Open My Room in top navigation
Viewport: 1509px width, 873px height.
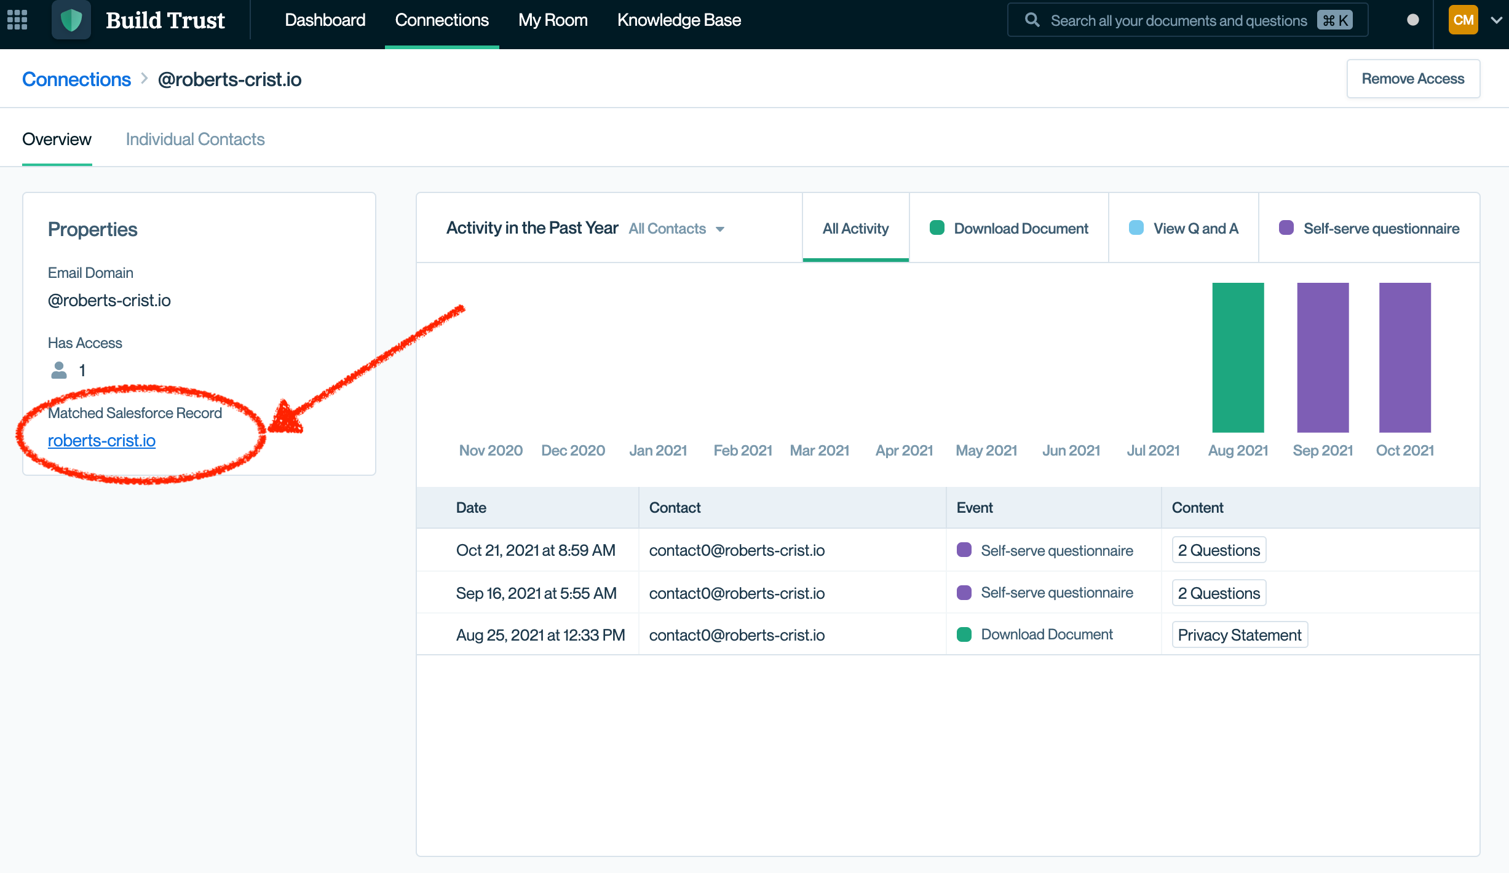point(553,20)
